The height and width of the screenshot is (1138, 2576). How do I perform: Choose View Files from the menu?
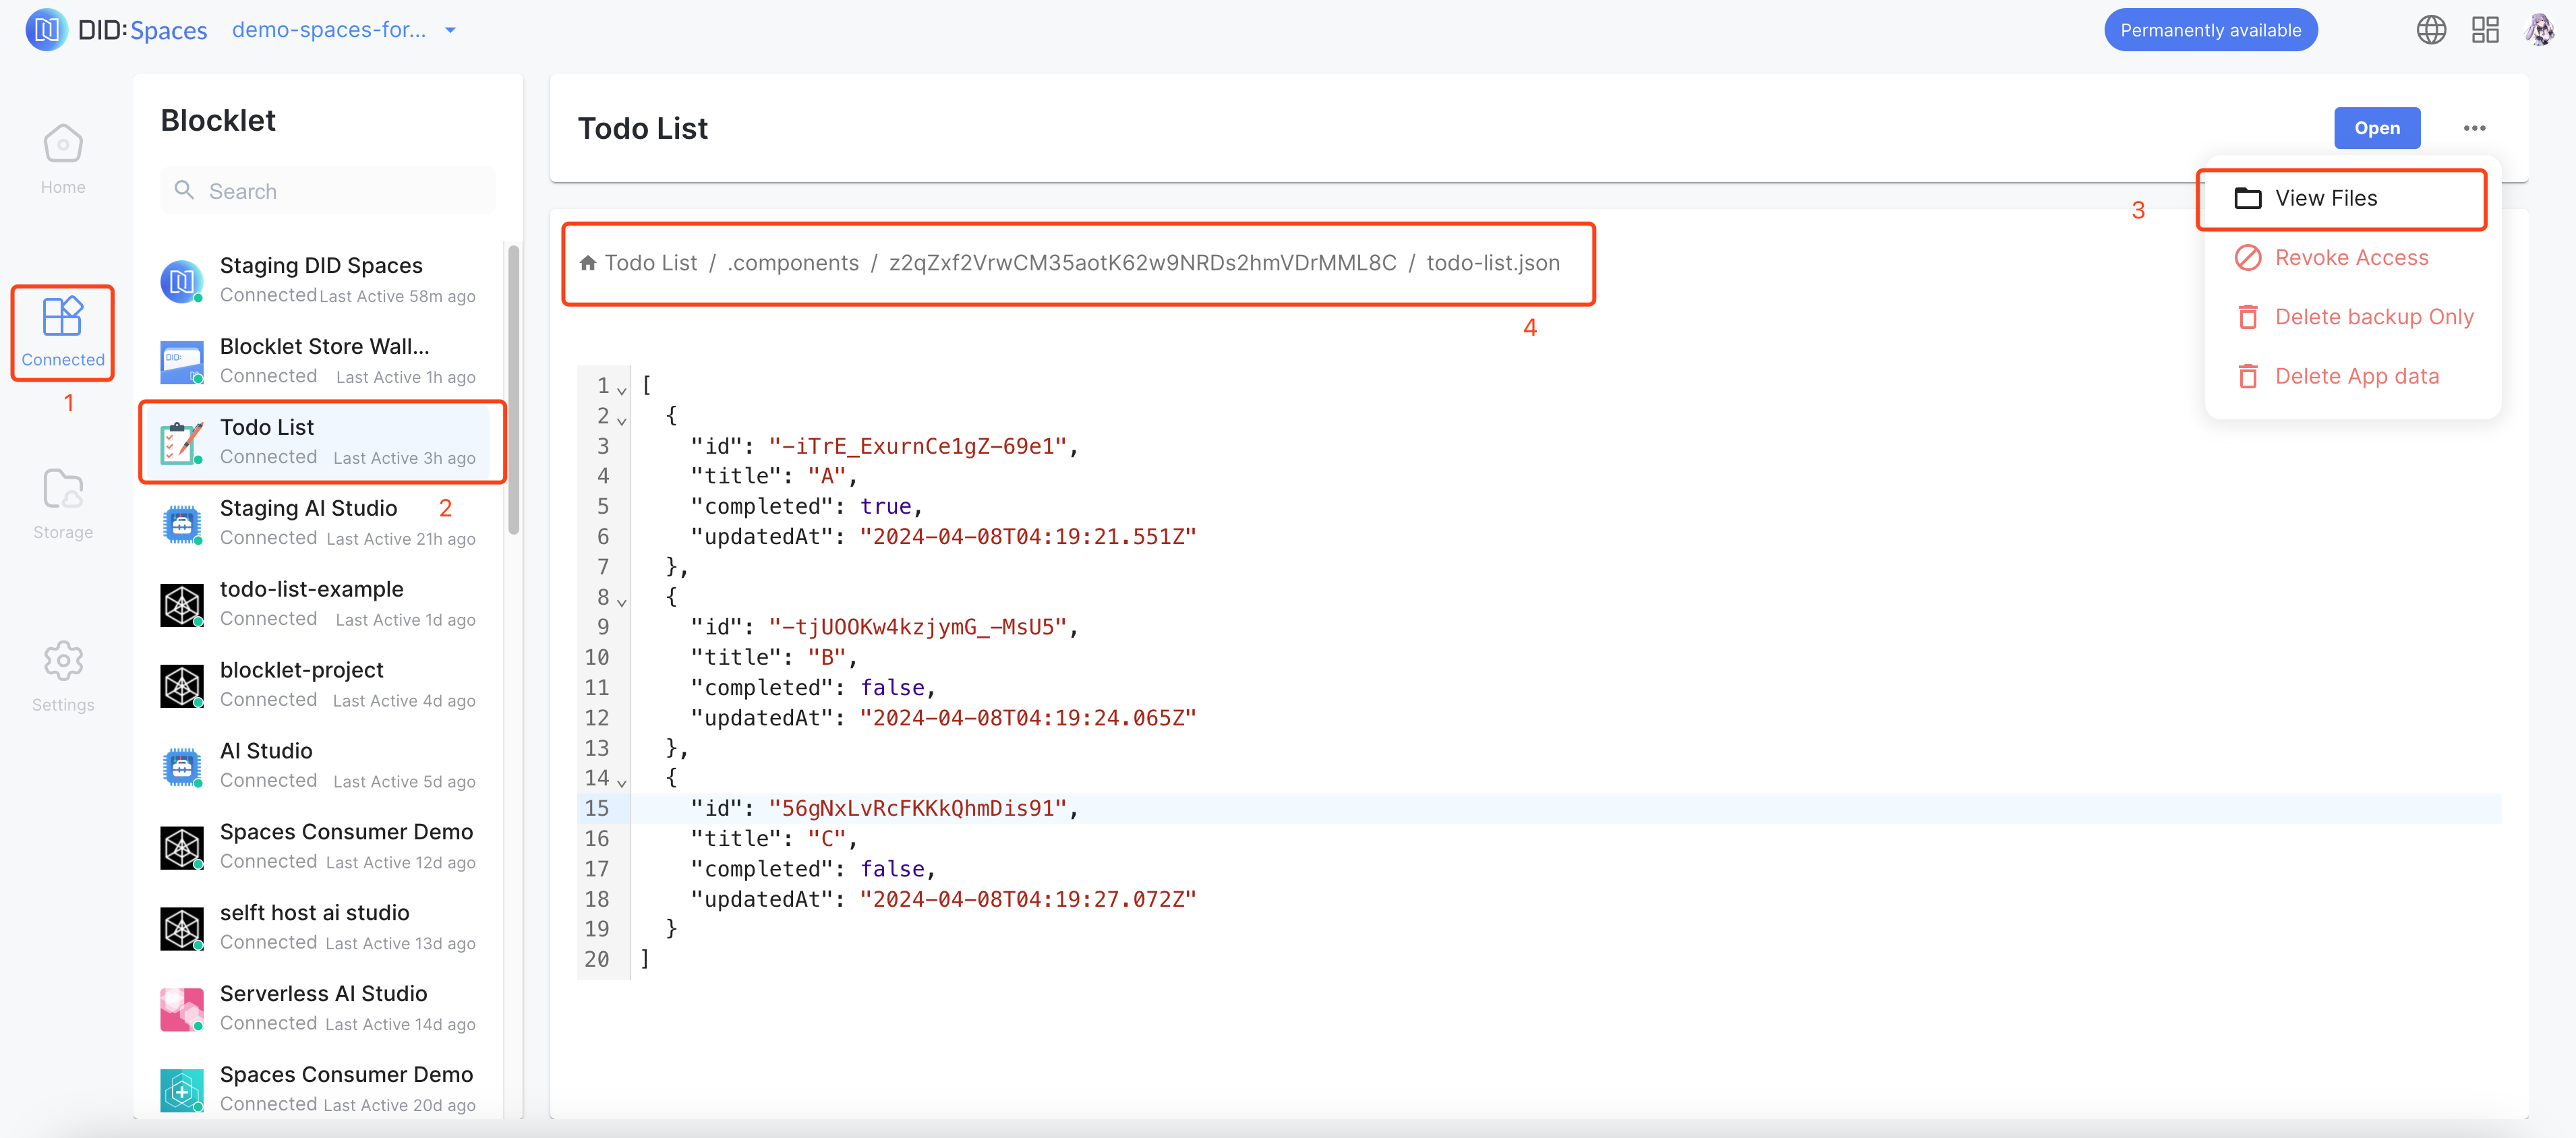tap(2325, 198)
